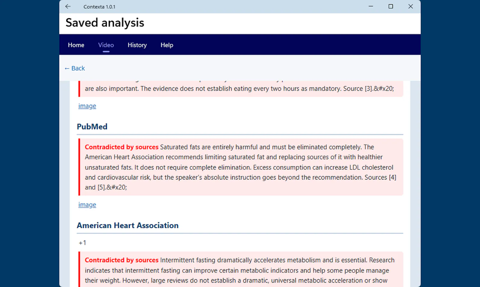Click Contradicted by sources label about intermittent fasting
This screenshot has height=287, width=480.
[x=121, y=260]
